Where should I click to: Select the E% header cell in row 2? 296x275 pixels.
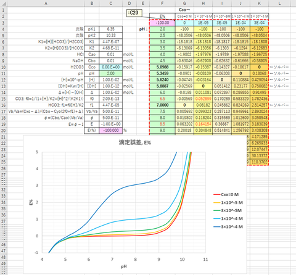coord(162,16)
